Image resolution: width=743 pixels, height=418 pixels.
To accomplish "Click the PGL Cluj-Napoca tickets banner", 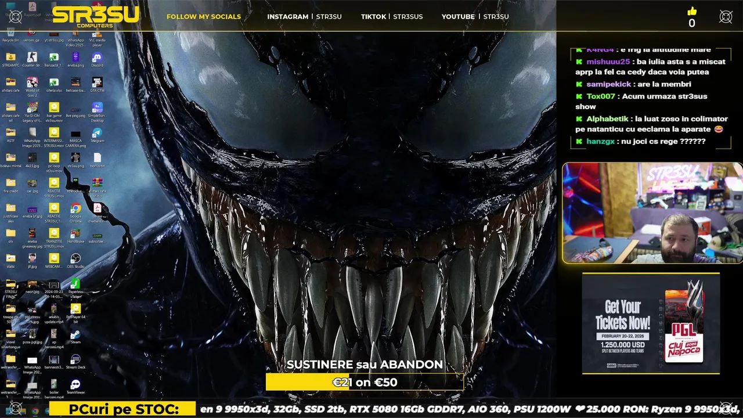I will tap(651, 323).
